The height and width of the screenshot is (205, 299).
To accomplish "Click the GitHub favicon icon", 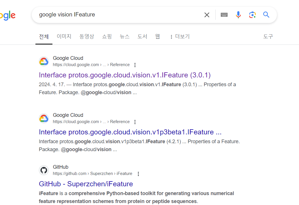I will [x=44, y=170].
